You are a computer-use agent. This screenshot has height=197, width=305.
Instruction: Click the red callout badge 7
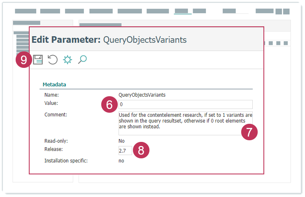tap(249, 132)
